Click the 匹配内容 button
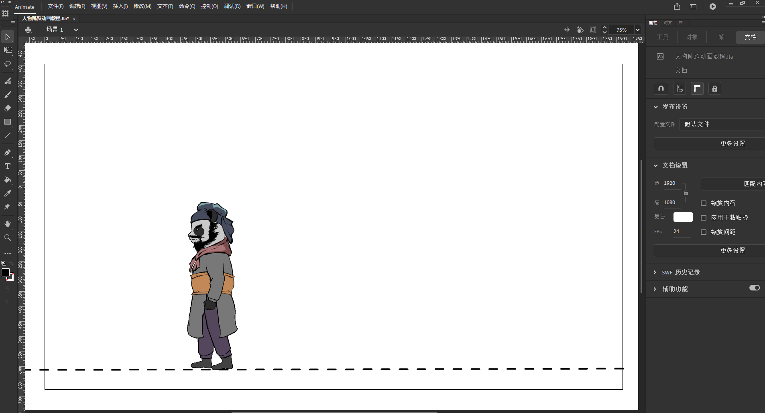This screenshot has width=765, height=413. (733, 184)
